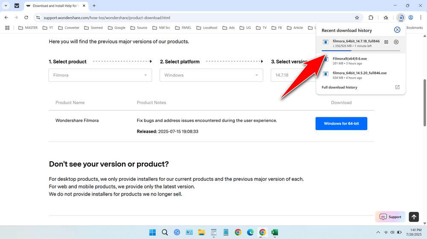Open the PANEL bookmarks folder
Viewport: 427px width, 239px height.
183,28
